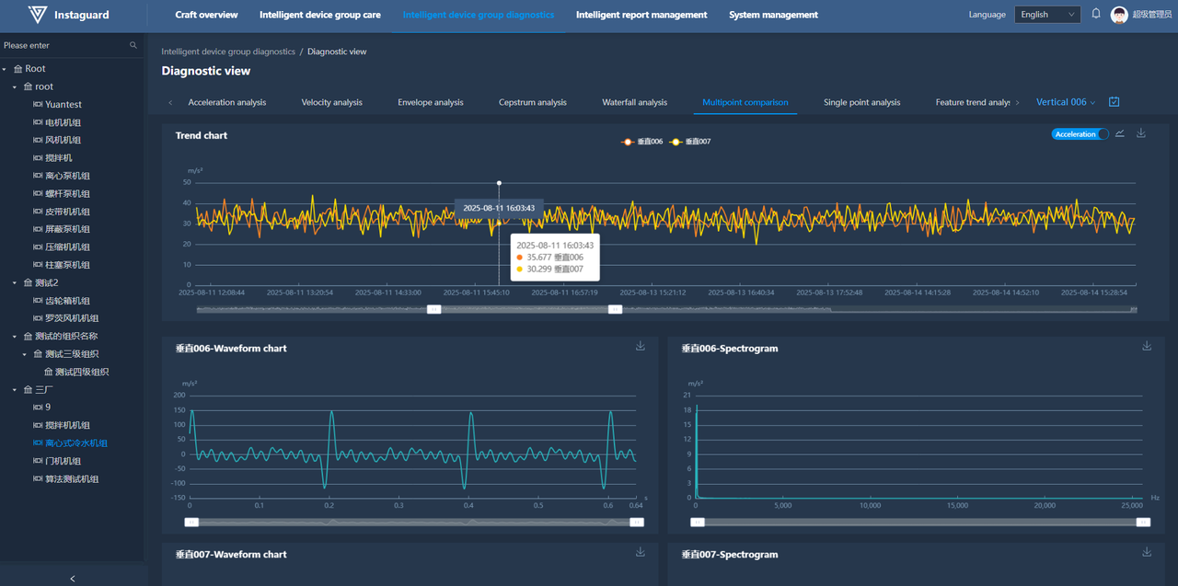Open the Intelligent report management menu
Viewport: 1178px width, 586px height.
(641, 15)
